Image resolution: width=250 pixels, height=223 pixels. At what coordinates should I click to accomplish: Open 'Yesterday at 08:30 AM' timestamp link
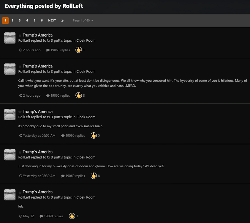pyautogui.click(x=39, y=176)
